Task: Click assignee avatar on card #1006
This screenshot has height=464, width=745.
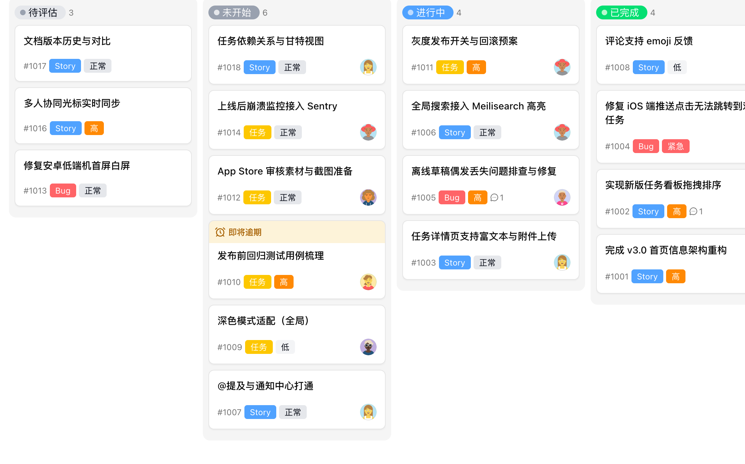Action: click(562, 132)
